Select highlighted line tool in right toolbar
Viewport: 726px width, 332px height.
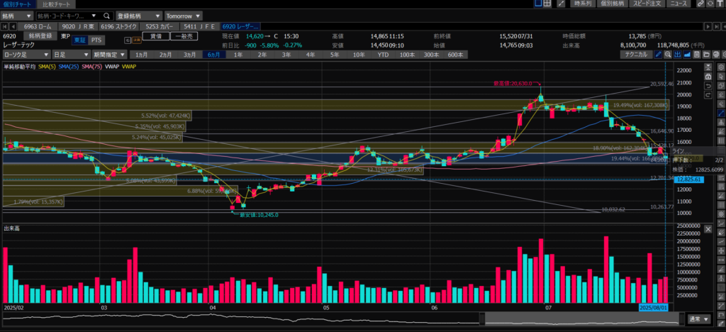tap(721, 113)
